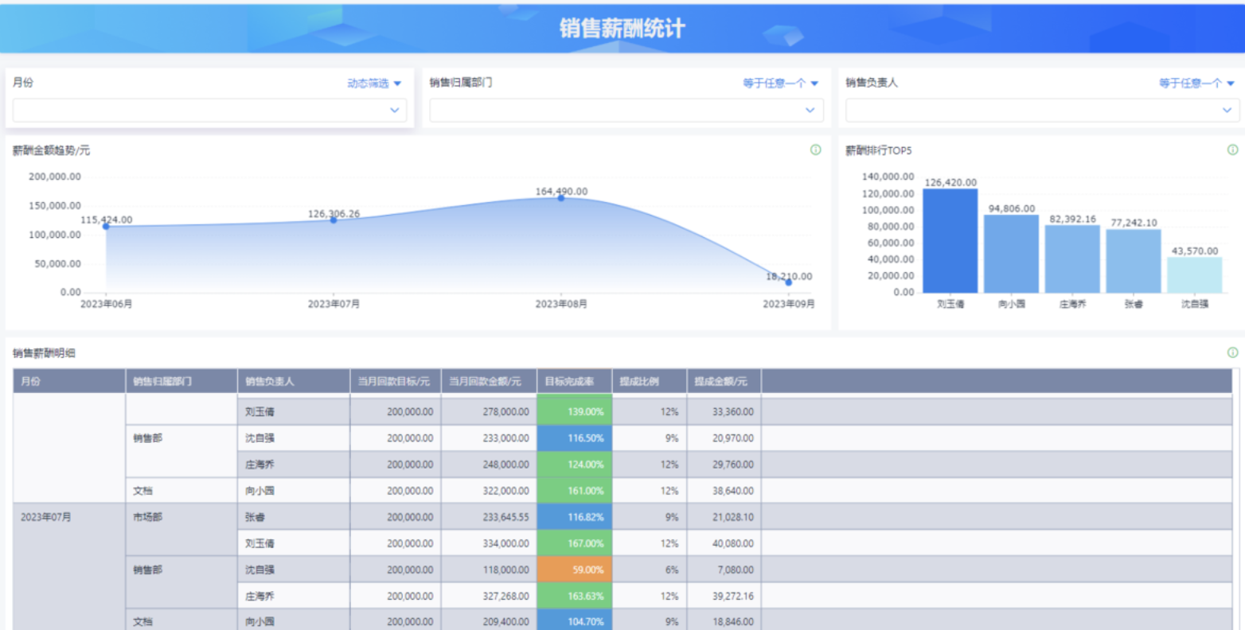Open 等于任意一个 dropdown for 销售负责人
The image size is (1245, 630).
coord(1196,83)
